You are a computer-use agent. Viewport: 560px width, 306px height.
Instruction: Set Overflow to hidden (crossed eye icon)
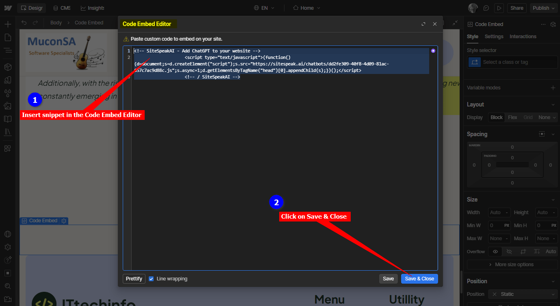click(x=509, y=252)
